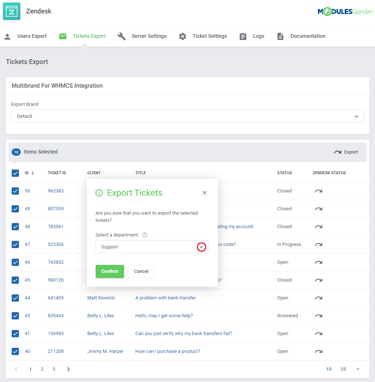Image resolution: width=375 pixels, height=382 pixels.
Task: Open ticket ID 962383 link
Action: coord(56,191)
